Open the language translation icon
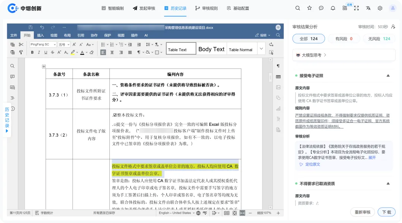402x223 pixels. coord(368,8)
